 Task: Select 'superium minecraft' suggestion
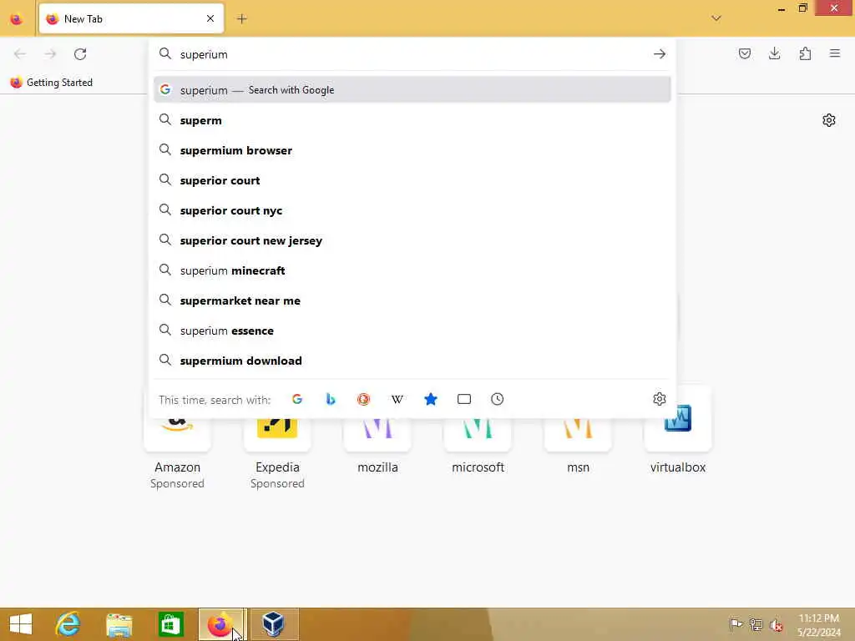click(x=412, y=270)
